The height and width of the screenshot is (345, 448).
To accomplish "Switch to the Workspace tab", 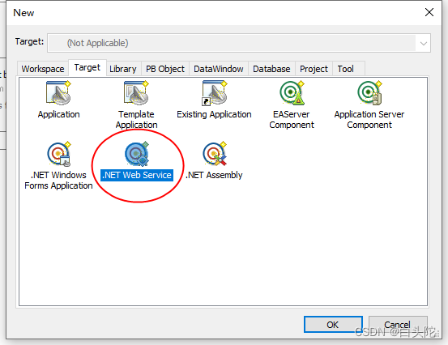I will coord(43,69).
